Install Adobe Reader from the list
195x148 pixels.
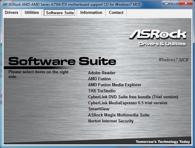pos(102,73)
